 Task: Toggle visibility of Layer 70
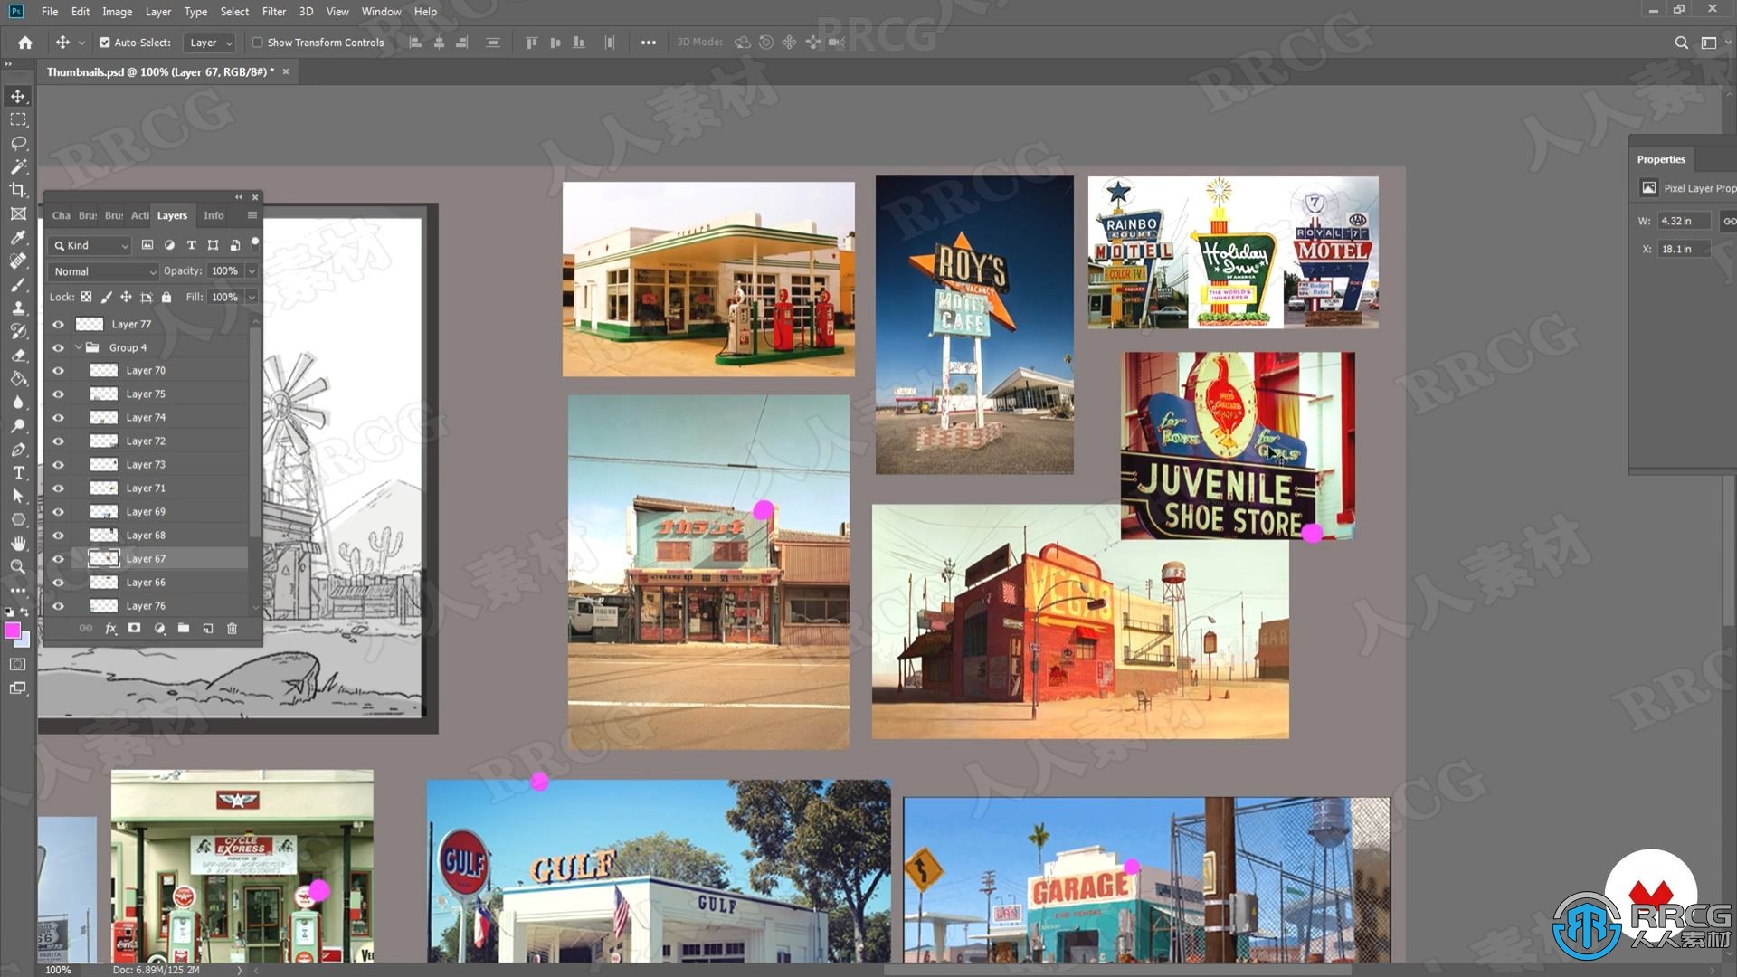click(x=59, y=371)
